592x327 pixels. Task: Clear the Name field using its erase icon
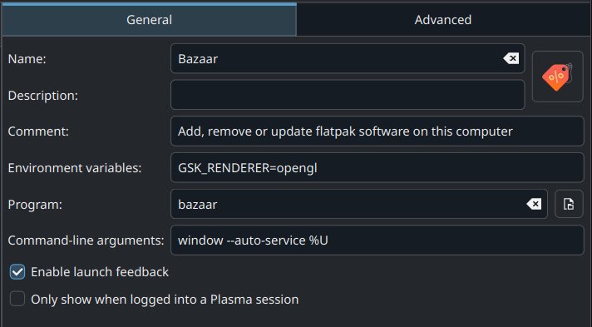tap(511, 58)
